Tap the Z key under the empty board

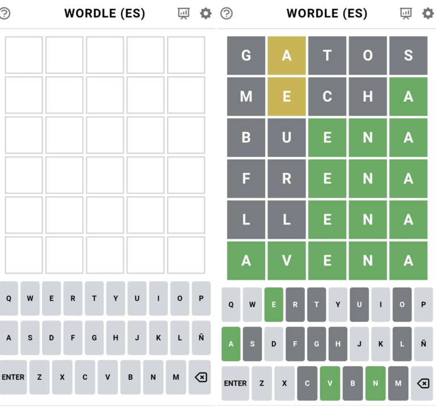click(39, 377)
